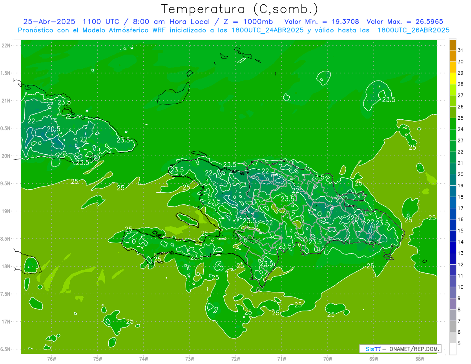The image size is (471, 364).
Task: Click the '20.5' contour label
Action: (54, 129)
